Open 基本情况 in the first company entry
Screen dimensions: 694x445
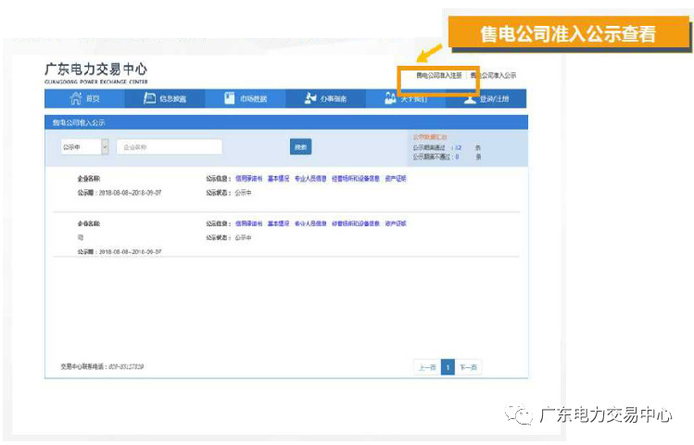[x=278, y=178]
